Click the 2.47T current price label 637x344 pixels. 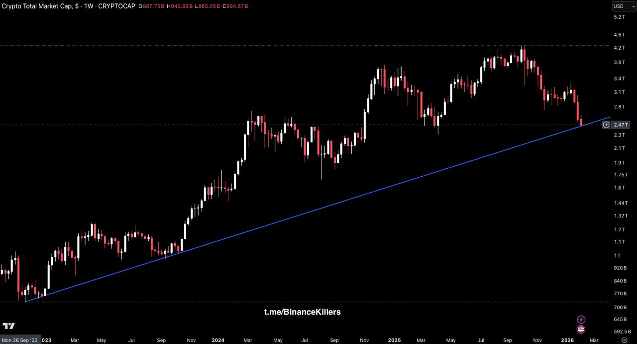[621, 125]
